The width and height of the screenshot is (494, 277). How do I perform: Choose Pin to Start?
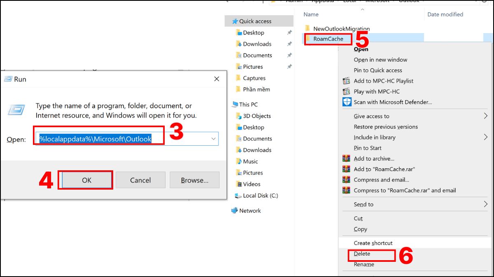point(368,148)
